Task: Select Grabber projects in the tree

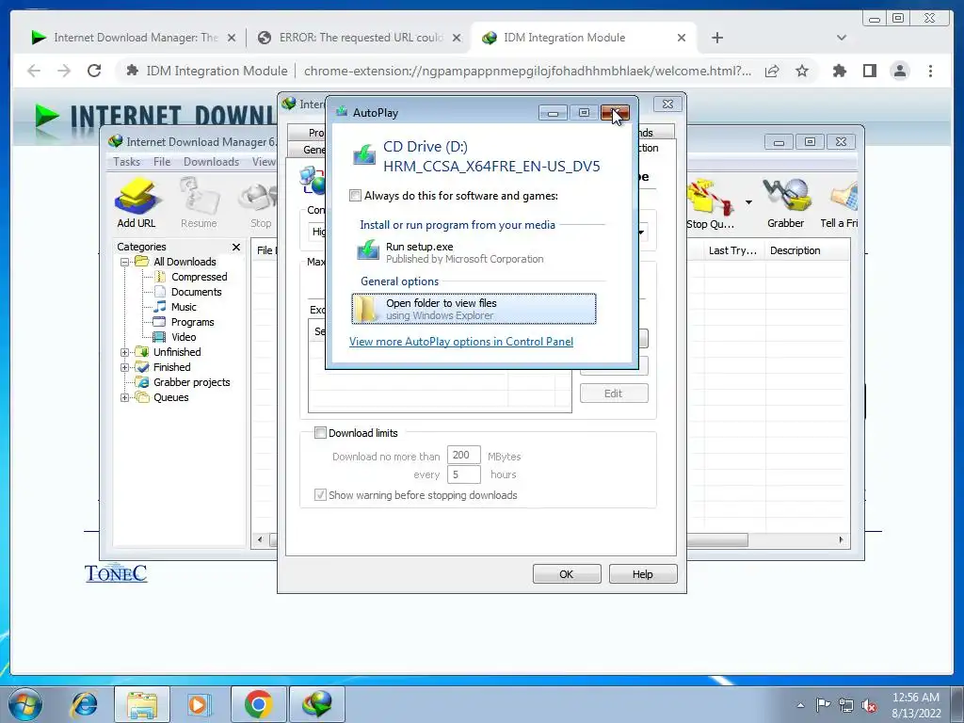Action: pos(191,382)
